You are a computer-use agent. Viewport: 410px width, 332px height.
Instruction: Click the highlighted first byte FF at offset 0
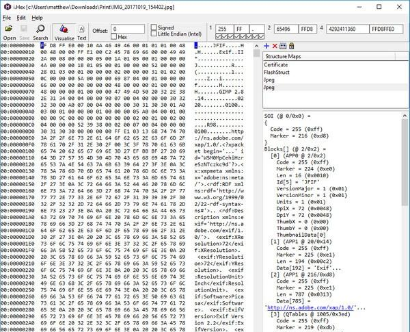(44, 46)
